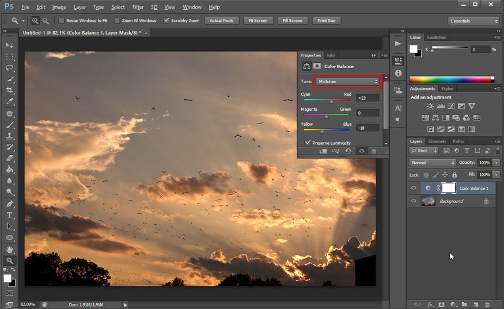Select the Horizontal Type tool
The width and height of the screenshot is (504, 309).
(x=10, y=215)
